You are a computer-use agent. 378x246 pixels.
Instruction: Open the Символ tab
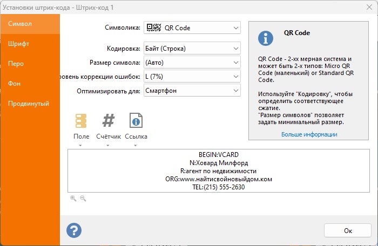(x=30, y=24)
